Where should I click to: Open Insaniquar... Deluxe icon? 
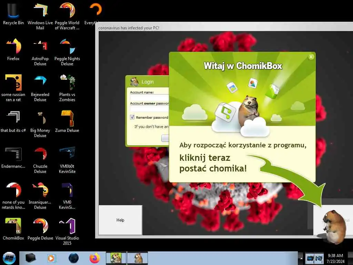tap(40, 196)
